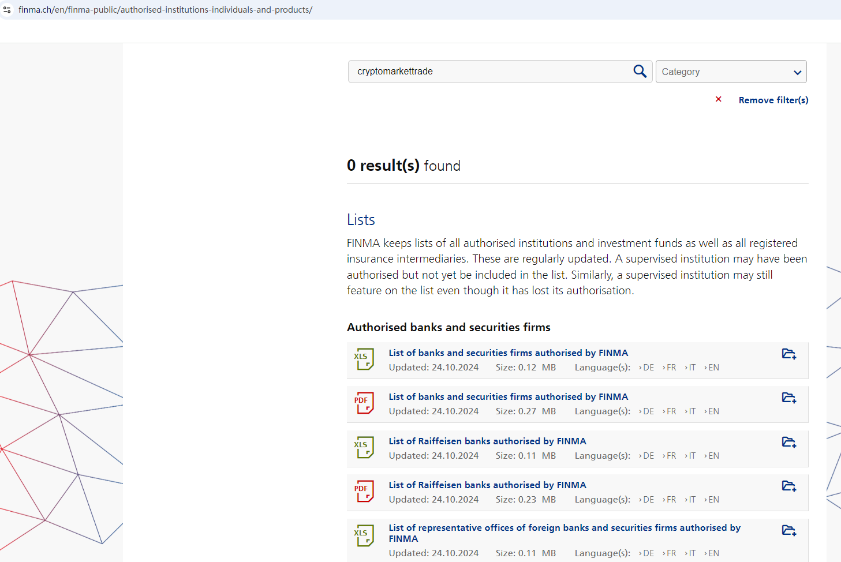Click 'Size: 0.27 MB' text
841x562 pixels.
point(526,411)
